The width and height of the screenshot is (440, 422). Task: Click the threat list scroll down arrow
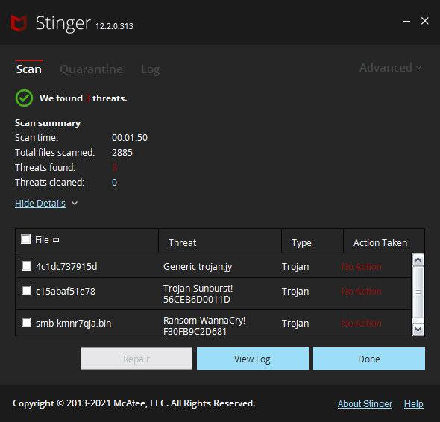pos(418,330)
